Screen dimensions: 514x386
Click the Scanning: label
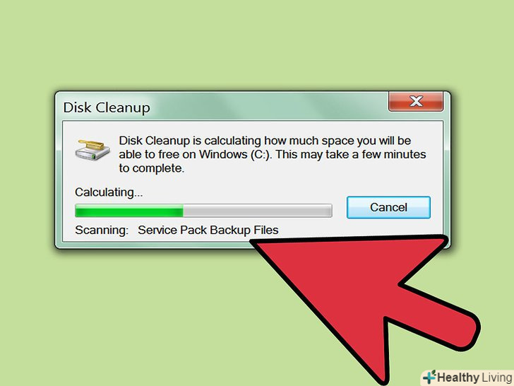(102, 230)
